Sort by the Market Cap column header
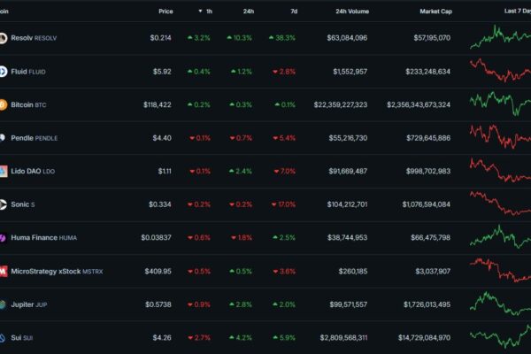This screenshot has height=354, width=531. point(435,12)
